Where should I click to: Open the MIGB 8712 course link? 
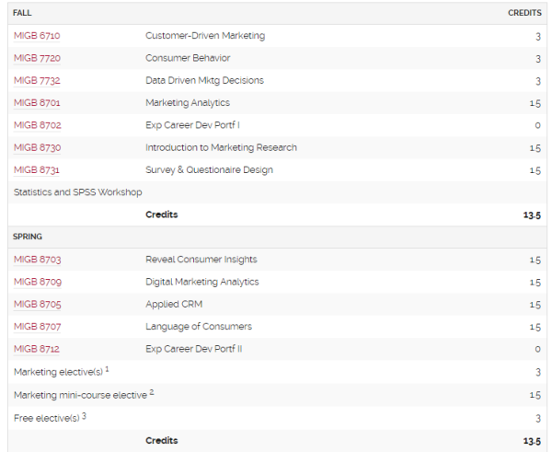(37, 349)
